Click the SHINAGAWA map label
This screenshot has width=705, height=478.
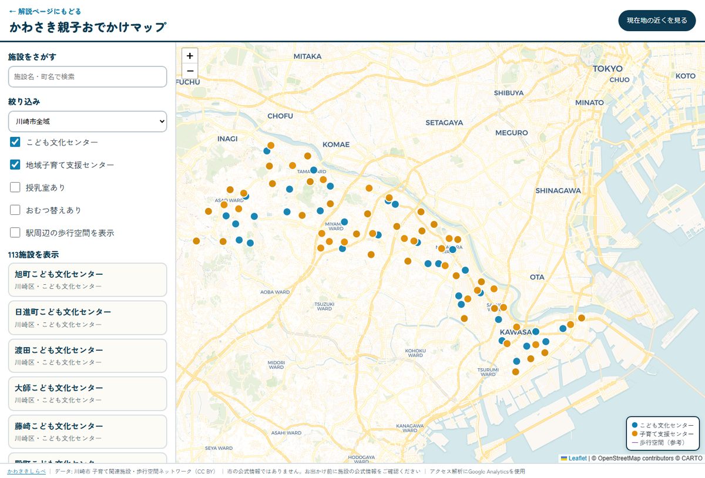[558, 190]
